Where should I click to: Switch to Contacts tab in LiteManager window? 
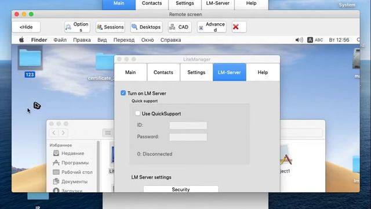tap(163, 72)
